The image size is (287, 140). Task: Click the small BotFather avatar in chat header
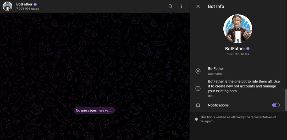[8, 6]
